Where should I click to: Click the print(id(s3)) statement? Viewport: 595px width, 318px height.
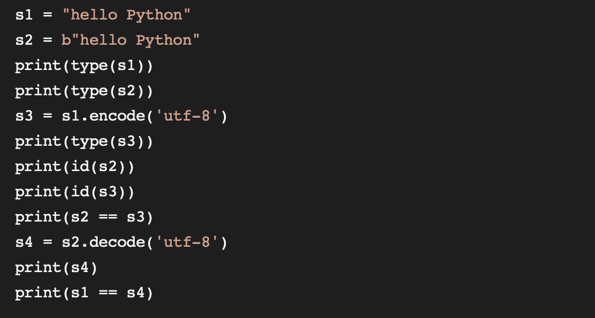click(x=75, y=192)
